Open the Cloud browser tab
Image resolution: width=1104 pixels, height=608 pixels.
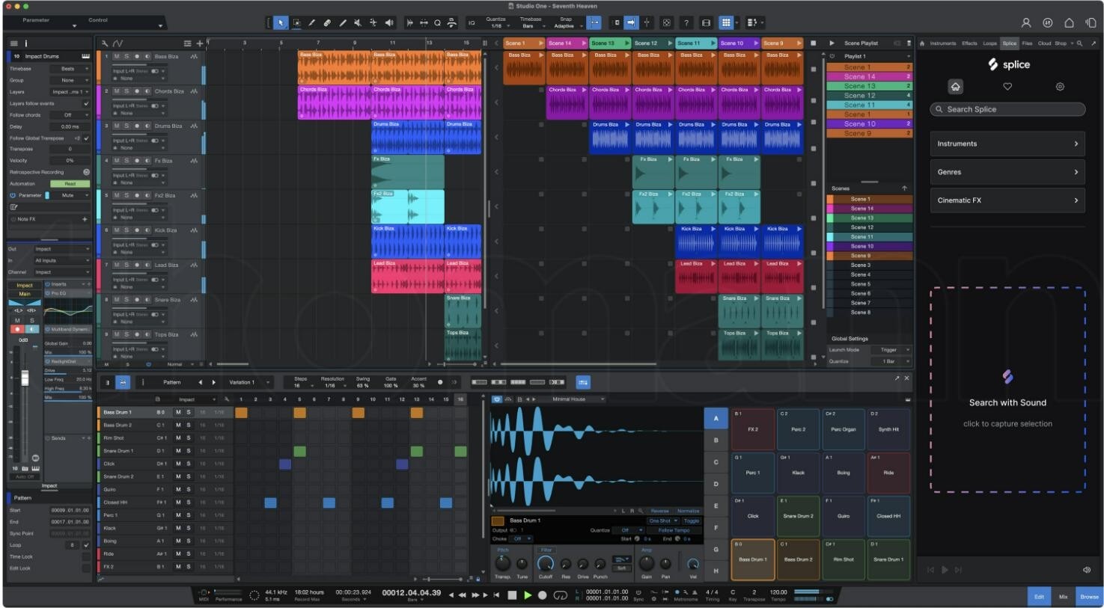click(1044, 43)
